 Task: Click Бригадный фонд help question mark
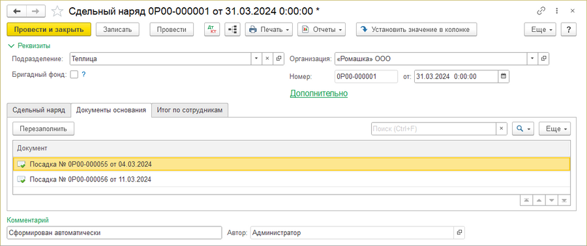click(84, 74)
